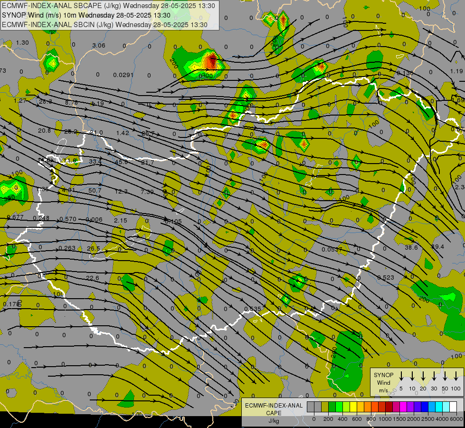Image resolution: width=465 pixels, height=428 pixels.
Task: Click the map value 3.06
Action: [x=99, y=46]
